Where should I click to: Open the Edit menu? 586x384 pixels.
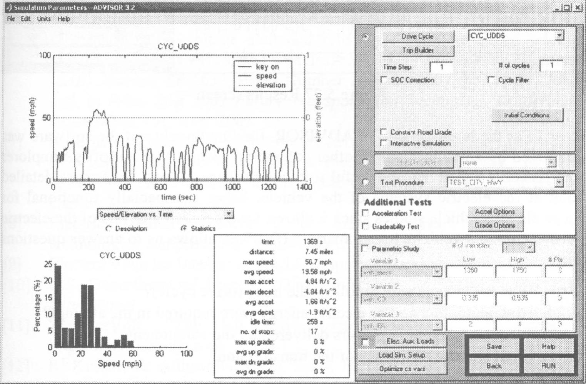click(x=26, y=19)
